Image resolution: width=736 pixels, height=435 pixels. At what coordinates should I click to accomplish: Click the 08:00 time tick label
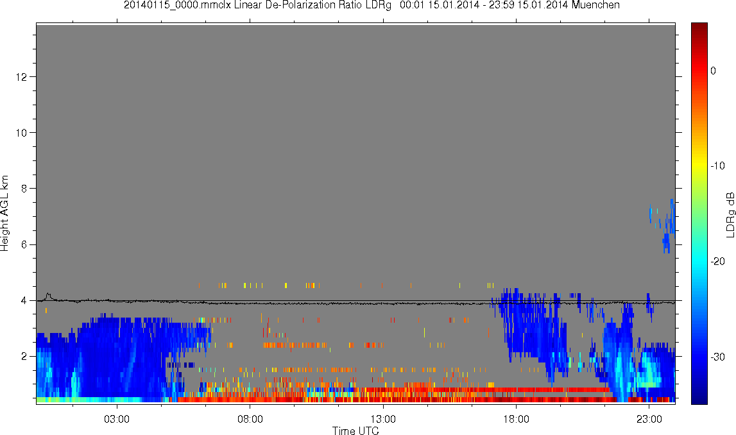click(250, 419)
